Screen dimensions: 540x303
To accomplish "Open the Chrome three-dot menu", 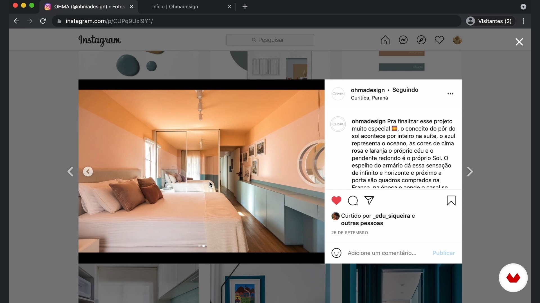I will click(523, 21).
